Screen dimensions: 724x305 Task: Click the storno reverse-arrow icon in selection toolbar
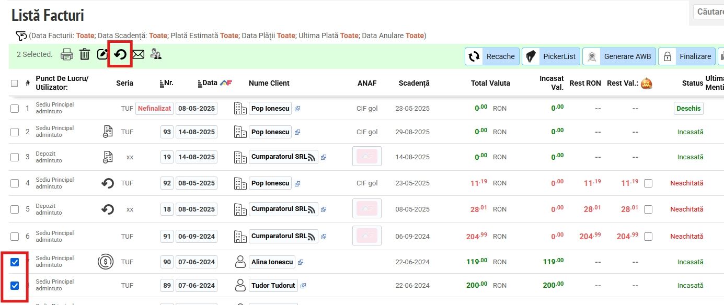click(120, 54)
